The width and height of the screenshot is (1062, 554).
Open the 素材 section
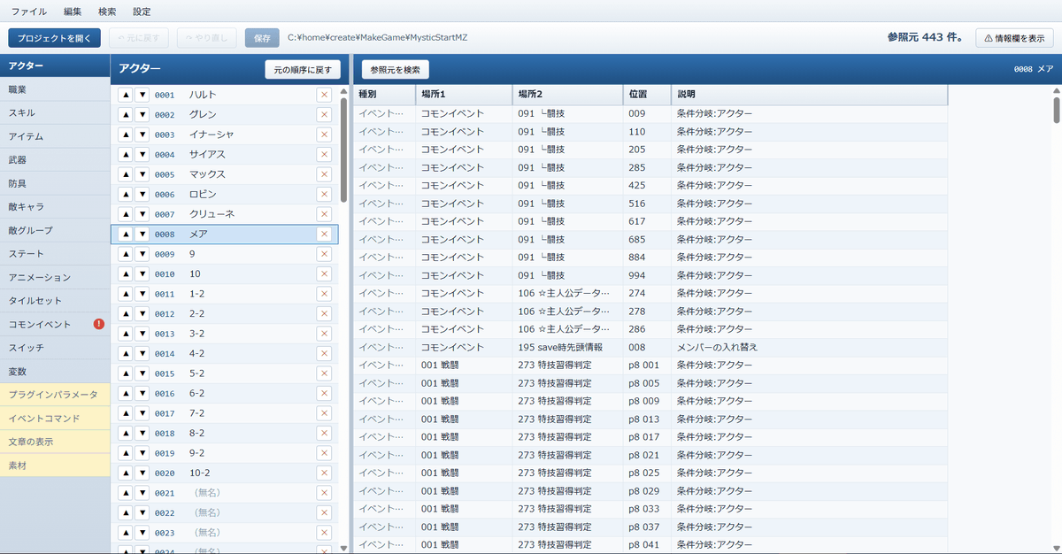(55, 466)
